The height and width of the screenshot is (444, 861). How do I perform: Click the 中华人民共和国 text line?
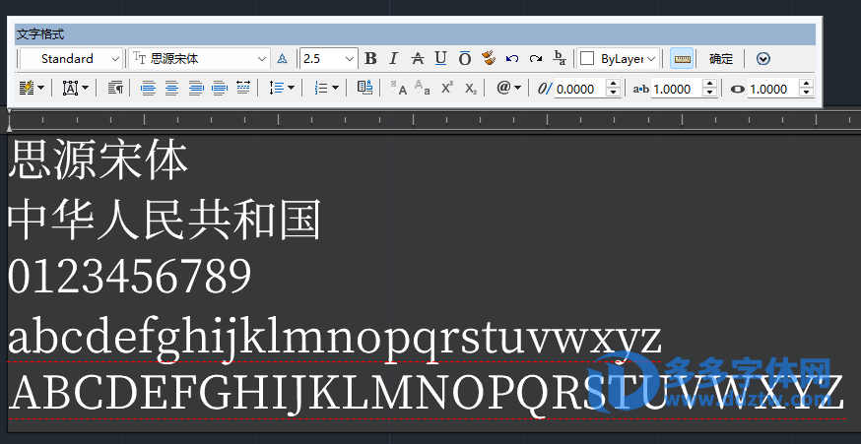pos(165,220)
